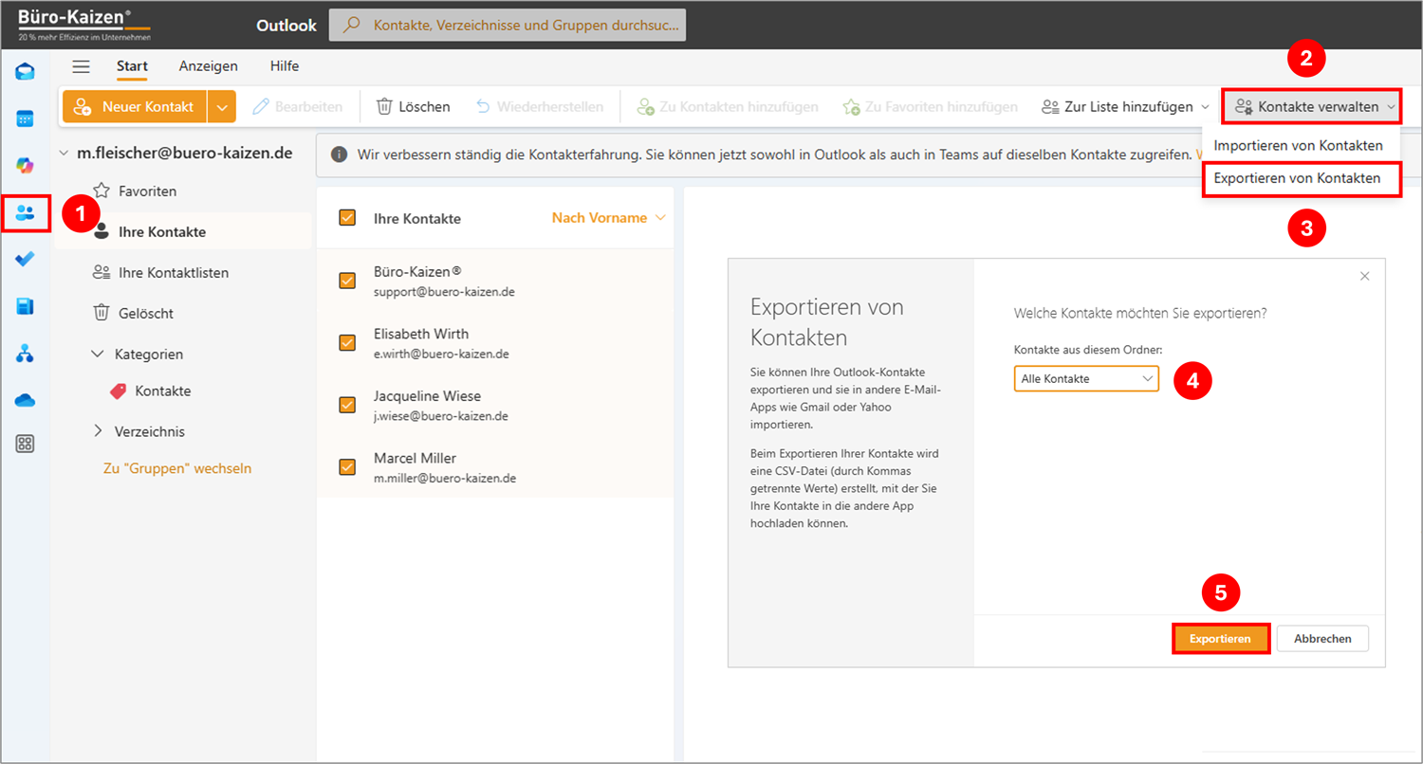Switch to the Anzeigen tab
The image size is (1423, 764).
click(x=209, y=66)
